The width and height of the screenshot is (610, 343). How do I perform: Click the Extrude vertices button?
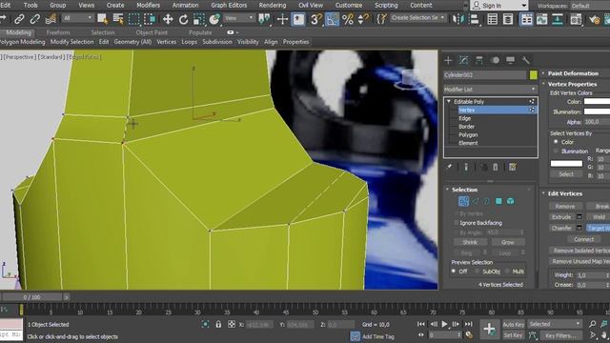coord(561,217)
